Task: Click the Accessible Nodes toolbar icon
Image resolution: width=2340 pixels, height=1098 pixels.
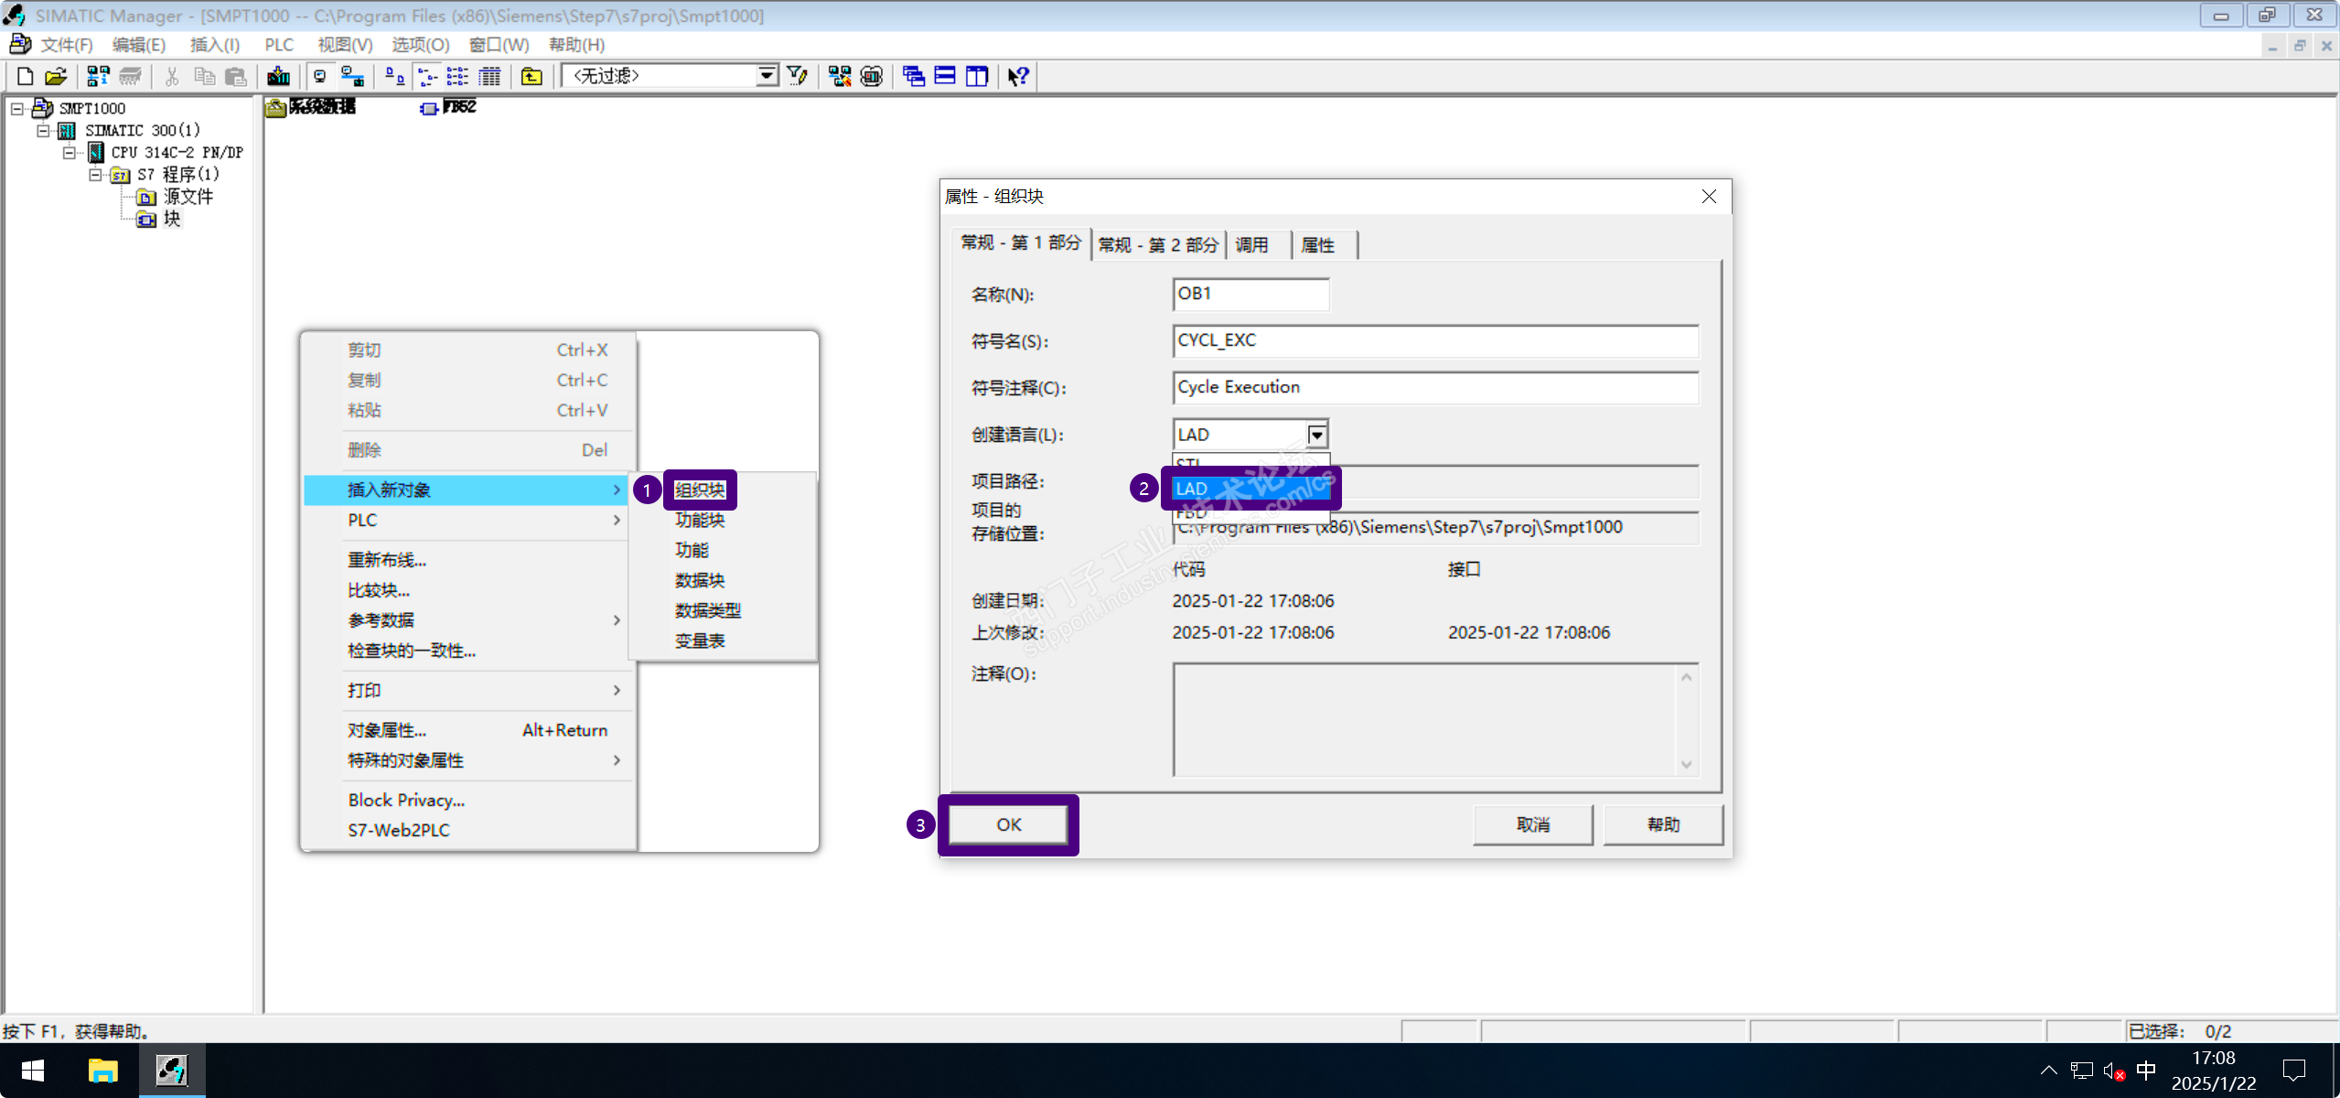Action: point(98,77)
